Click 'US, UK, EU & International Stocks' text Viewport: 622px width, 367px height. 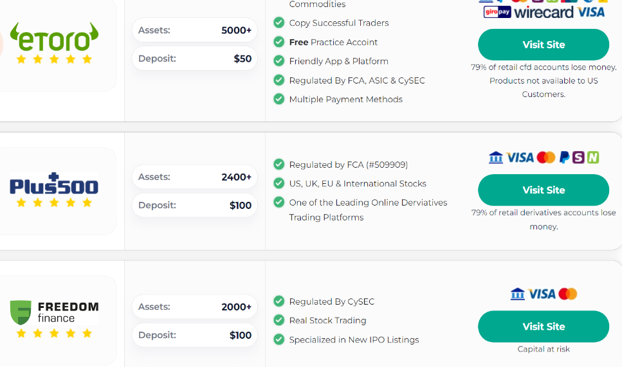click(x=358, y=184)
